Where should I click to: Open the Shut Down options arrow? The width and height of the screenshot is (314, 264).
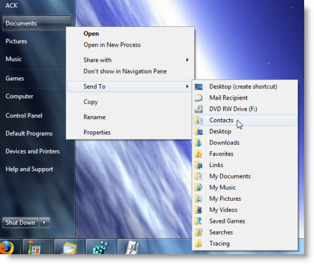pos(44,222)
